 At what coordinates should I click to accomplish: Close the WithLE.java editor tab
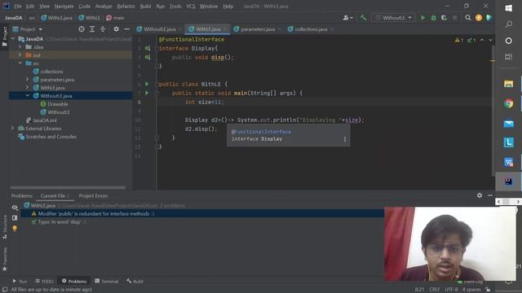225,29
